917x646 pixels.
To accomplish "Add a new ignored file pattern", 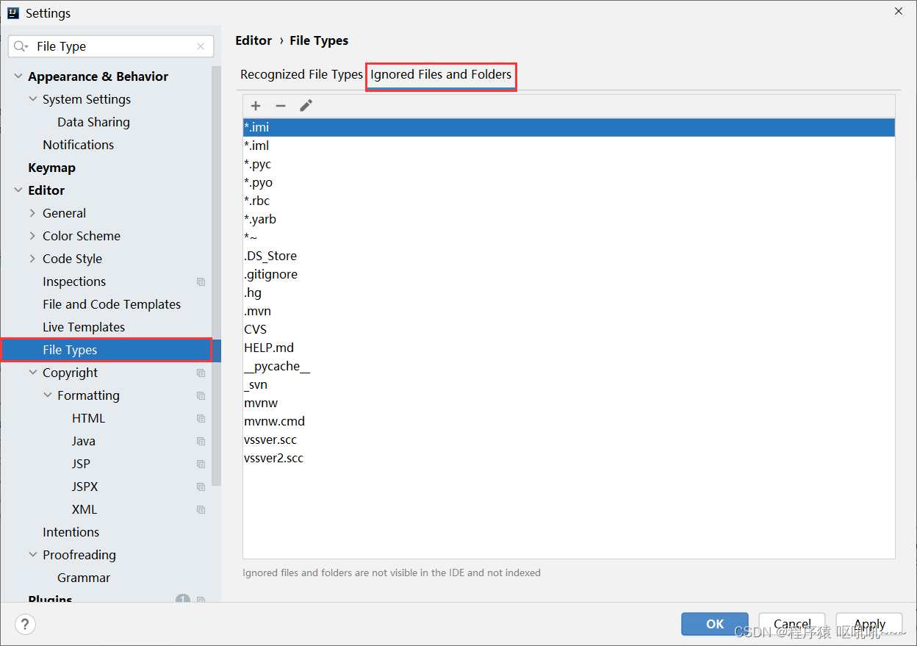I will point(255,105).
